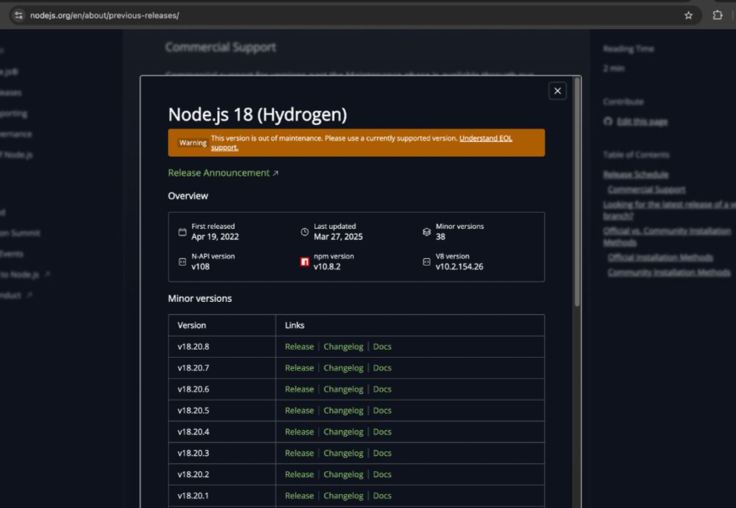This screenshot has width=736, height=508.
Task: Open Docs for v18.20.6
Action: coord(382,389)
